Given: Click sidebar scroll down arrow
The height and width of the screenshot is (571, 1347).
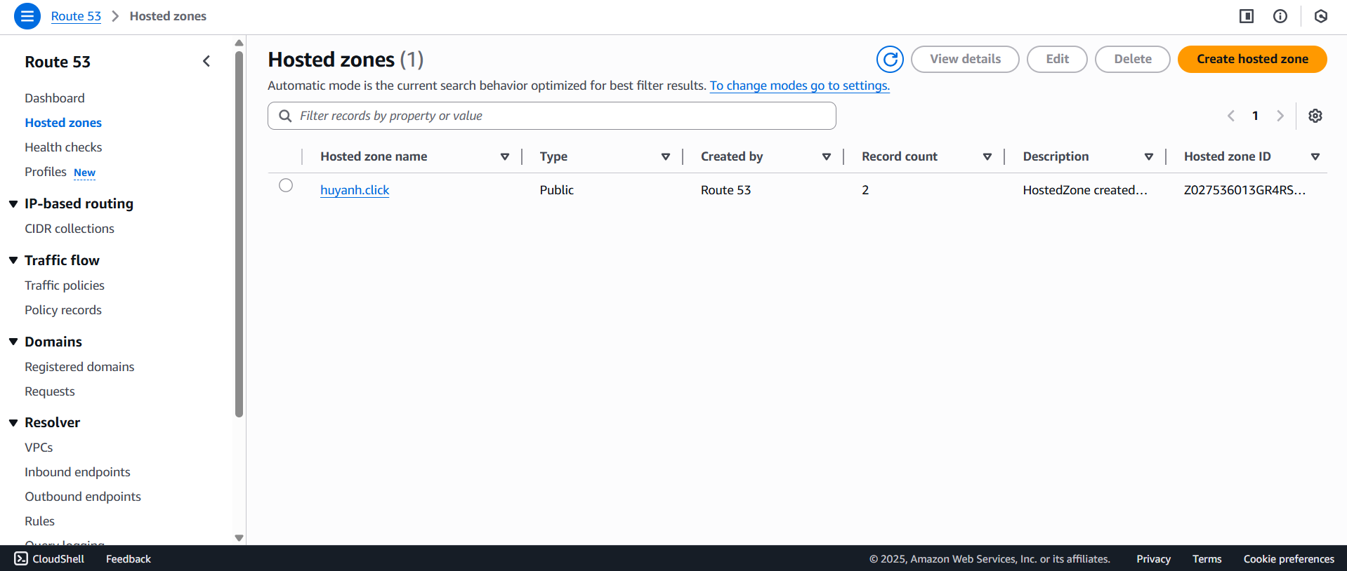Looking at the screenshot, I should (239, 538).
